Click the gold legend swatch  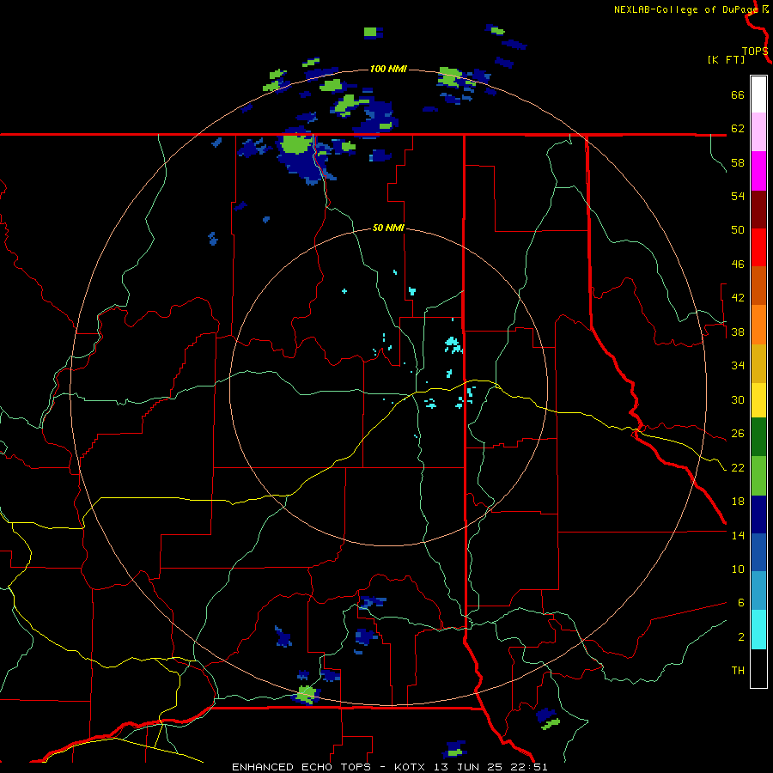(758, 363)
